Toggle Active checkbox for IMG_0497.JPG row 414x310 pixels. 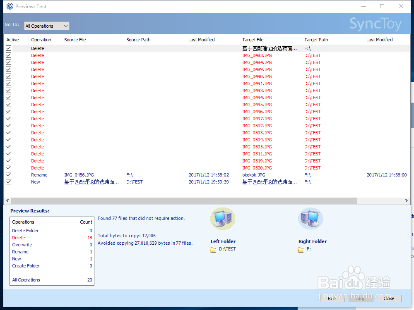pos(8,119)
